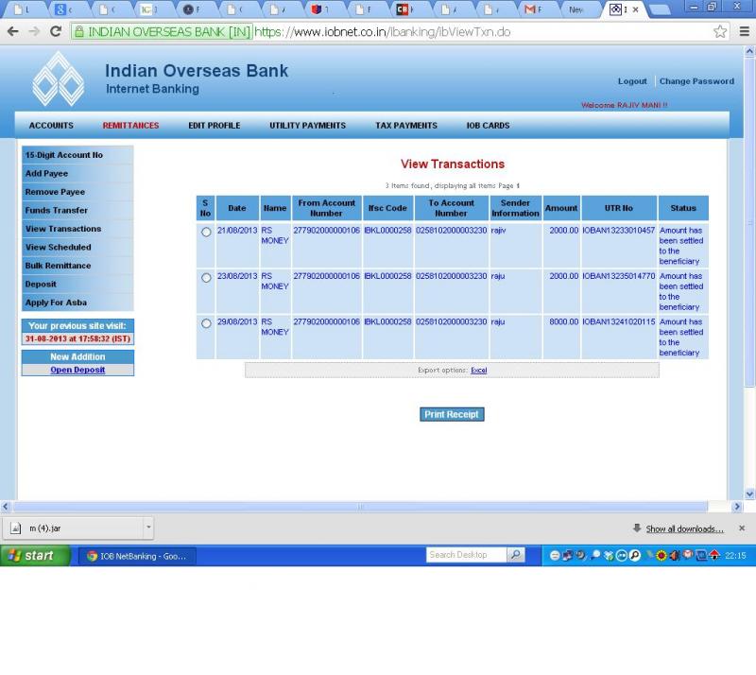Open Funds Transfer in sidebar
Image resolution: width=756 pixels, height=675 pixels.
click(x=77, y=211)
